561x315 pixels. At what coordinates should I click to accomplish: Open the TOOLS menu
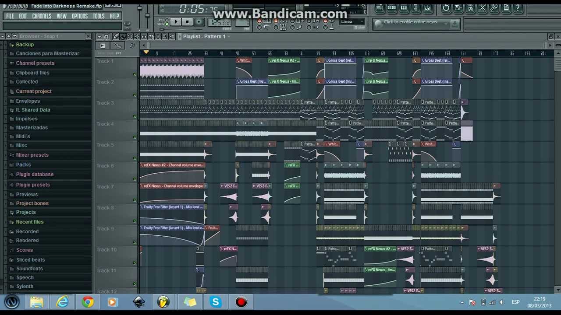click(x=99, y=16)
